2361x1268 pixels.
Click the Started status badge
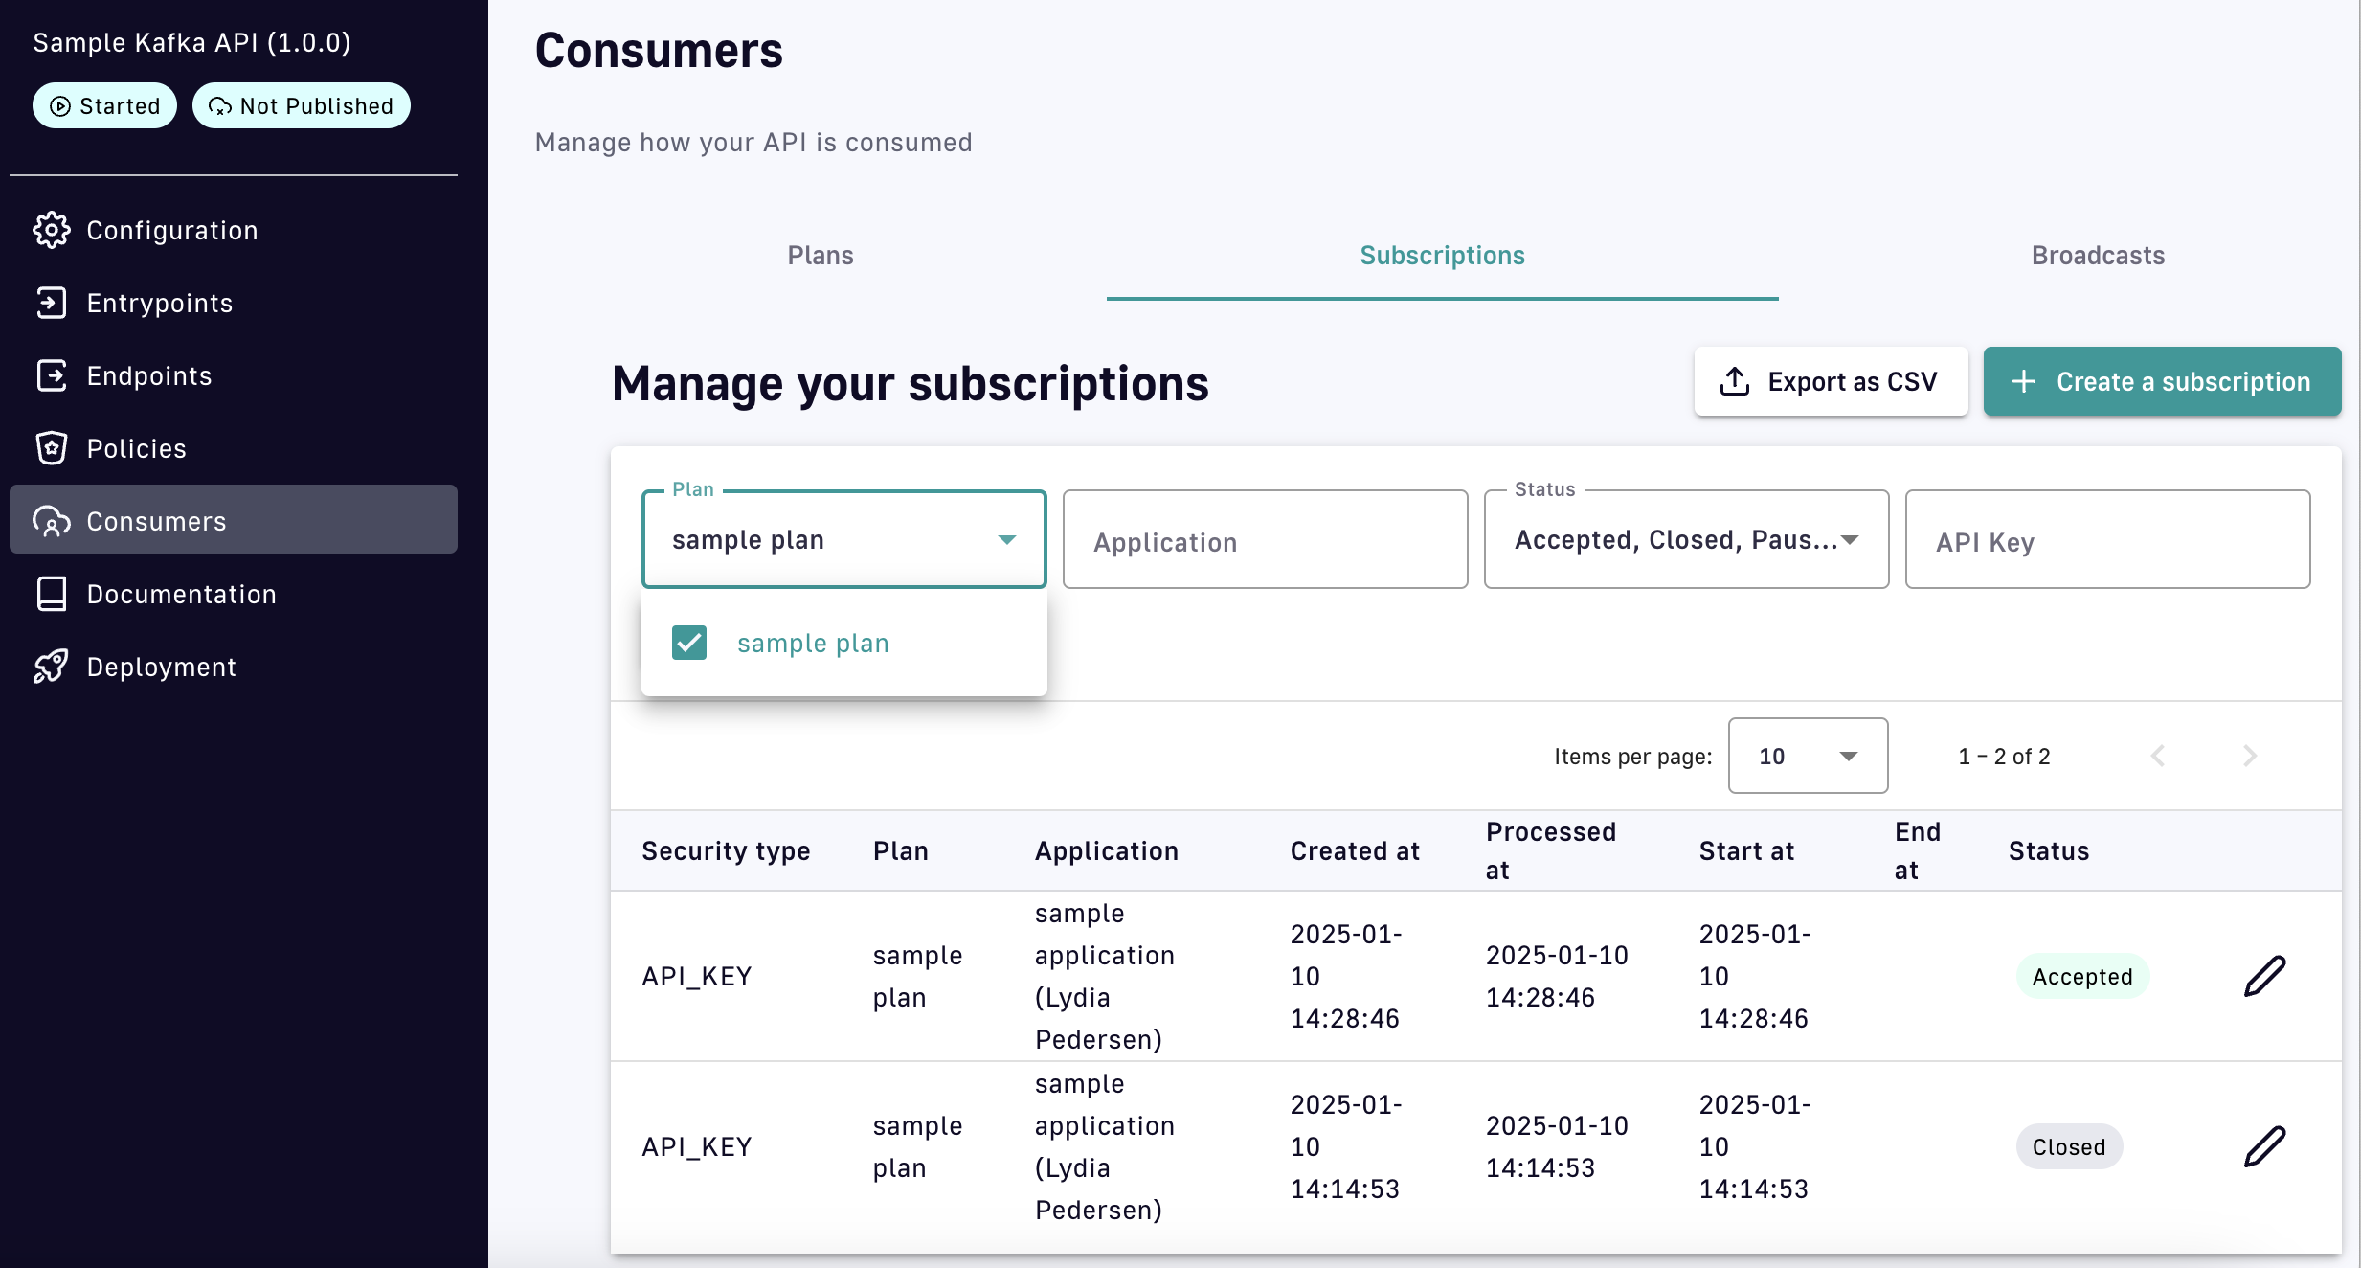(x=104, y=105)
